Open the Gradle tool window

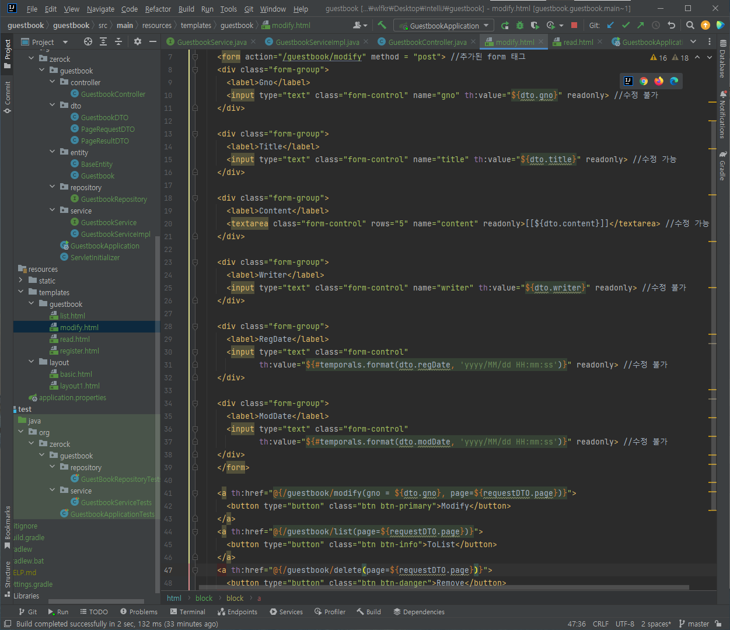click(x=723, y=166)
